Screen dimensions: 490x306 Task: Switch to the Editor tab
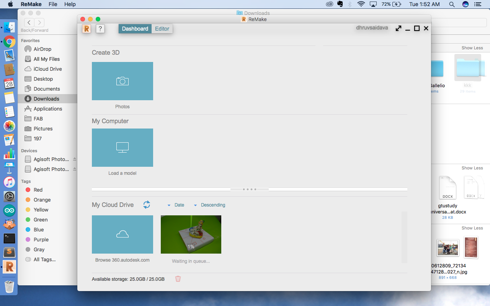(x=162, y=29)
